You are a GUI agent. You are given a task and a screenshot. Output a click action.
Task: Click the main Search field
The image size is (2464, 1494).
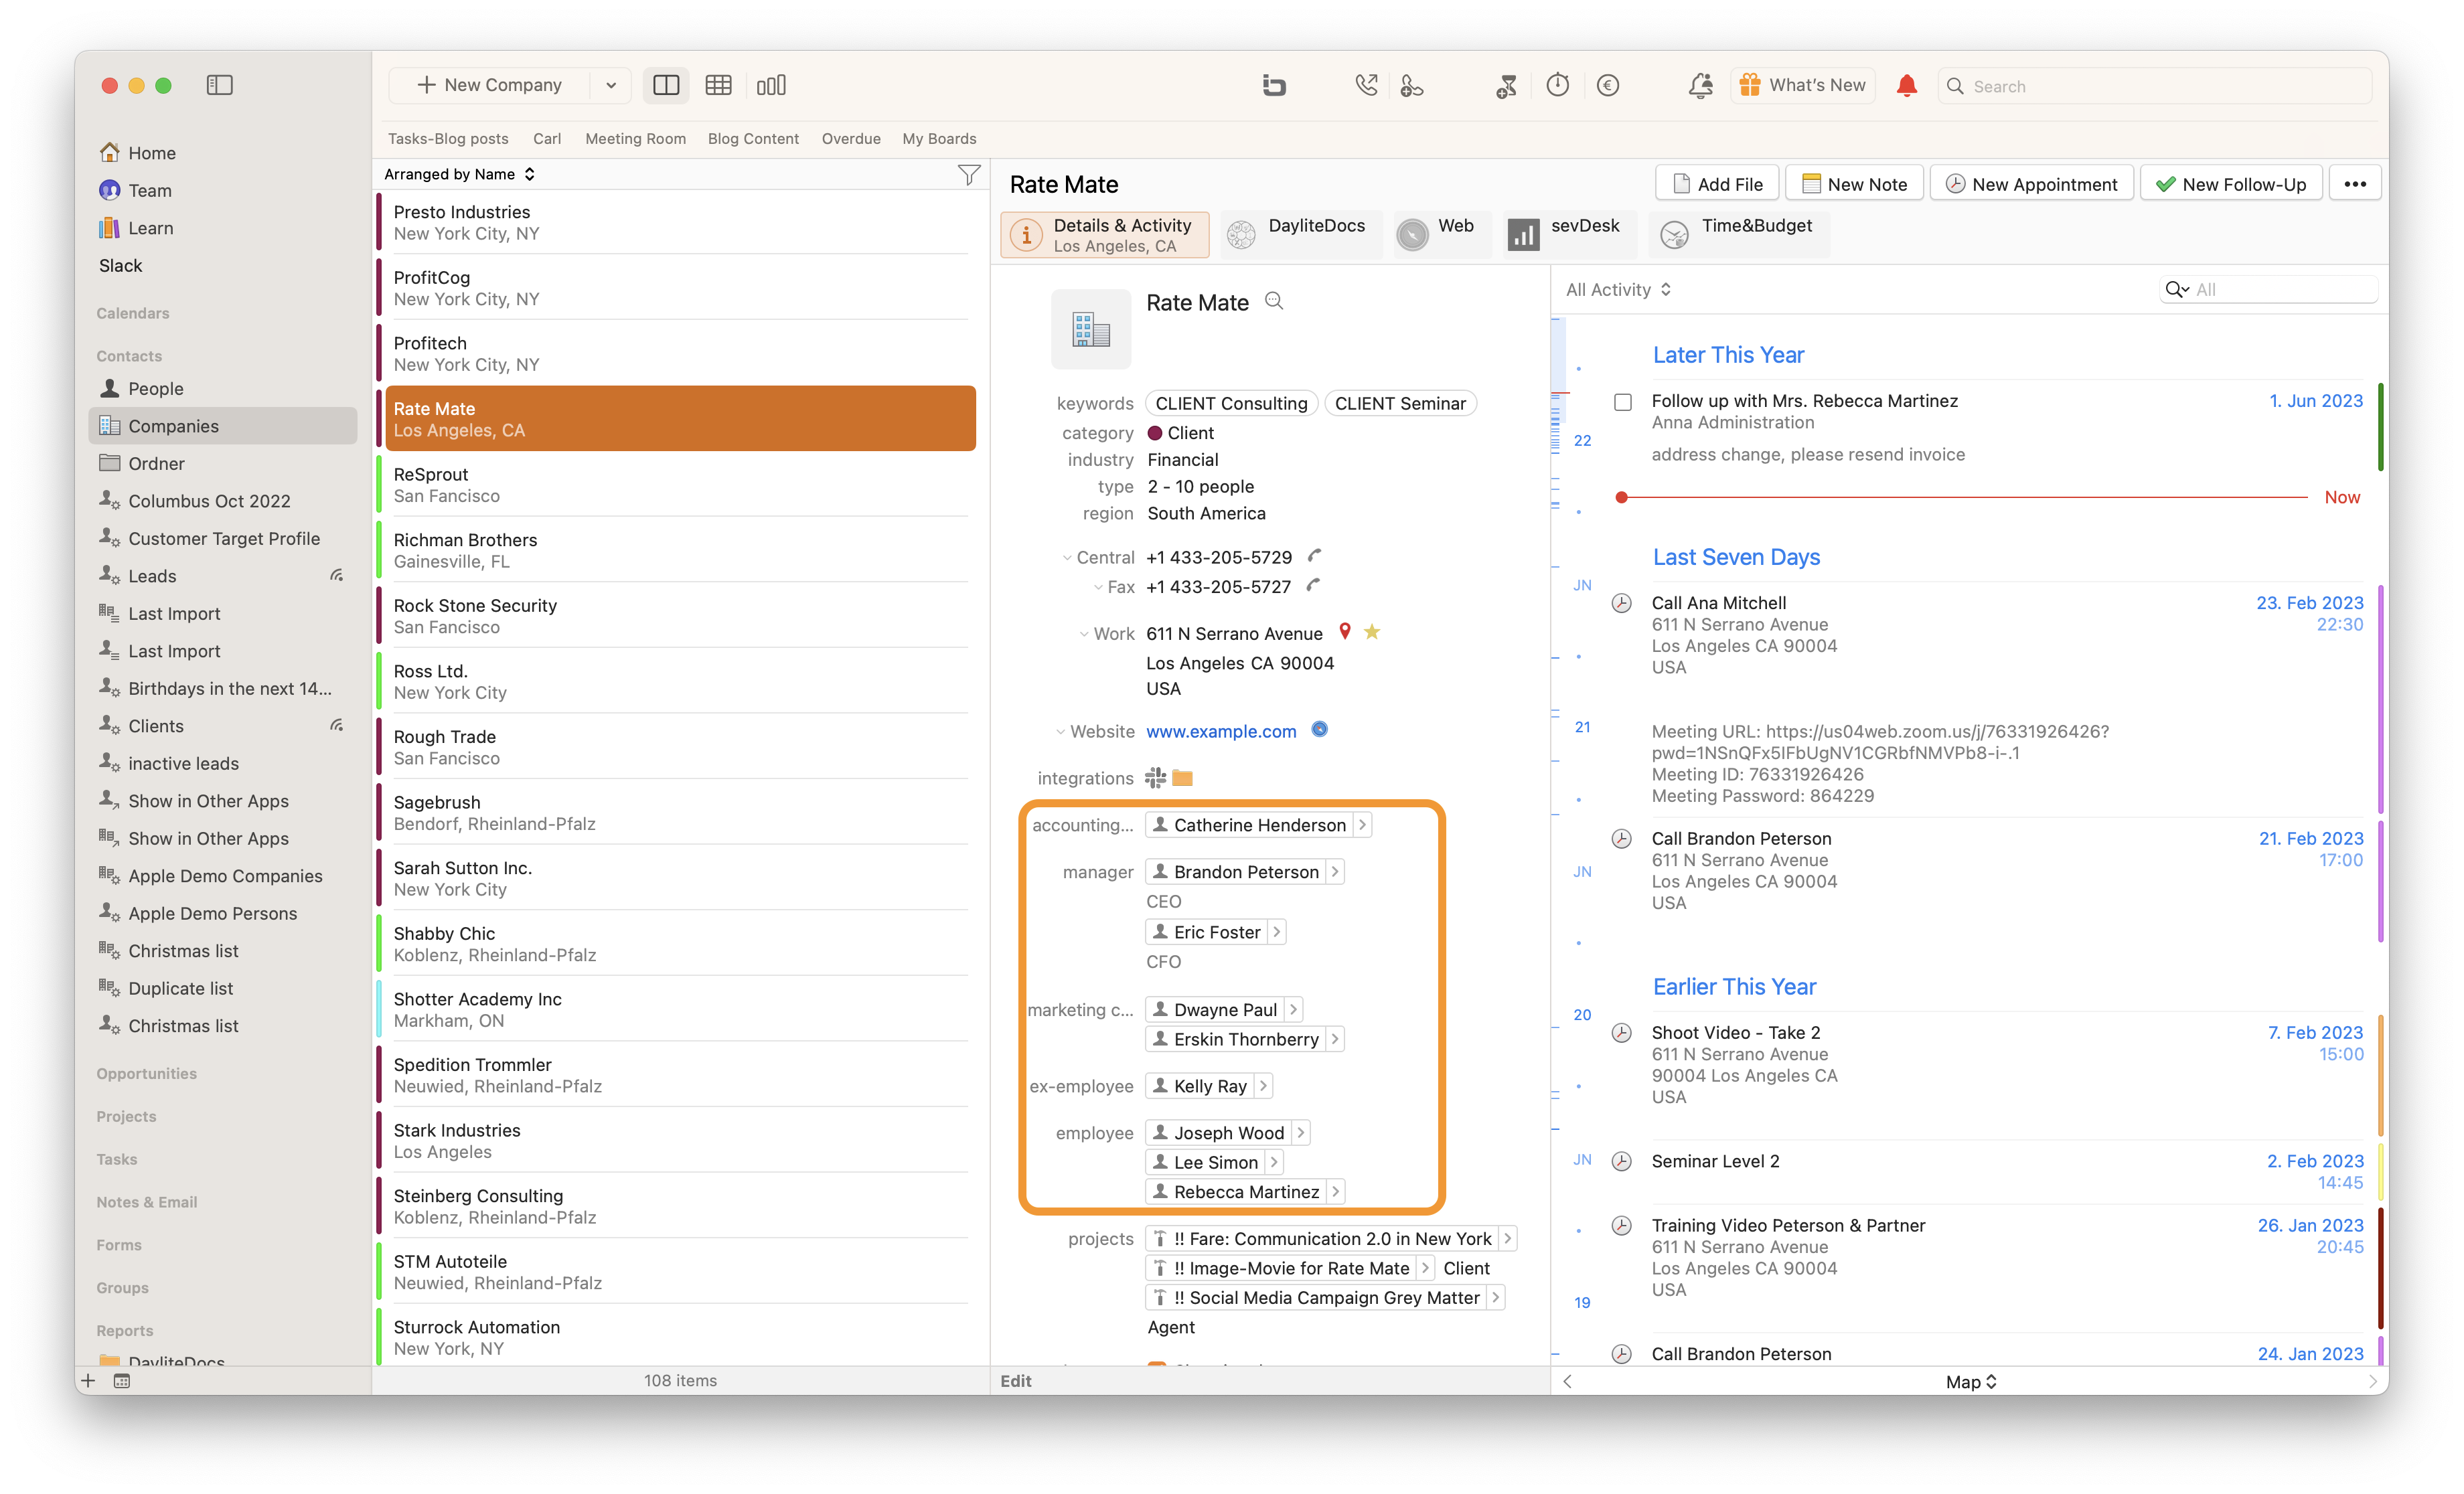(2155, 86)
